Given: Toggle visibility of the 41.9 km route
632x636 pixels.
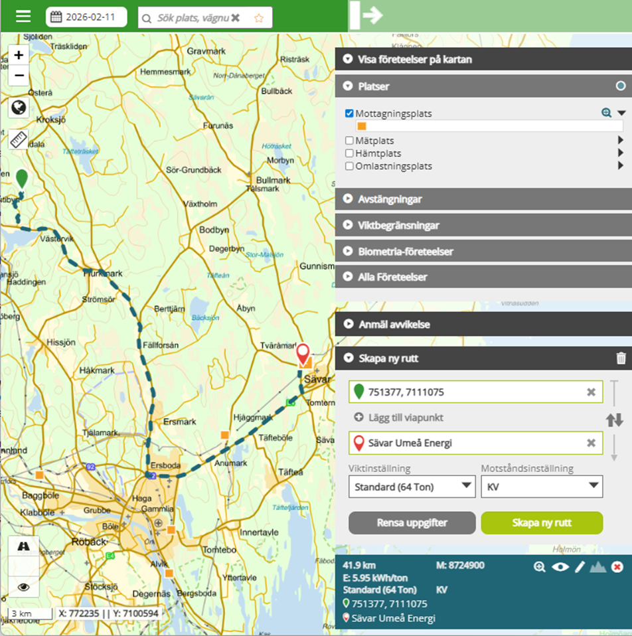Looking at the screenshot, I should pos(560,567).
